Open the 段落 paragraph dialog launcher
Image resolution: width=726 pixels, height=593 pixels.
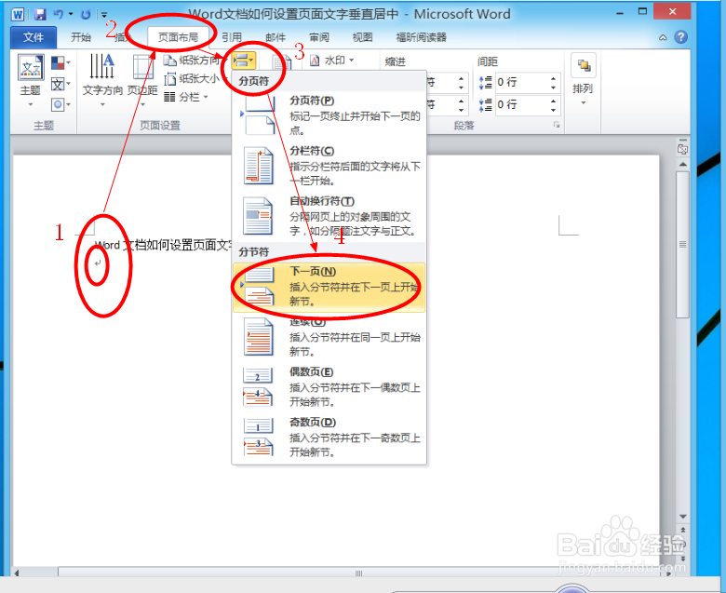coord(557,125)
